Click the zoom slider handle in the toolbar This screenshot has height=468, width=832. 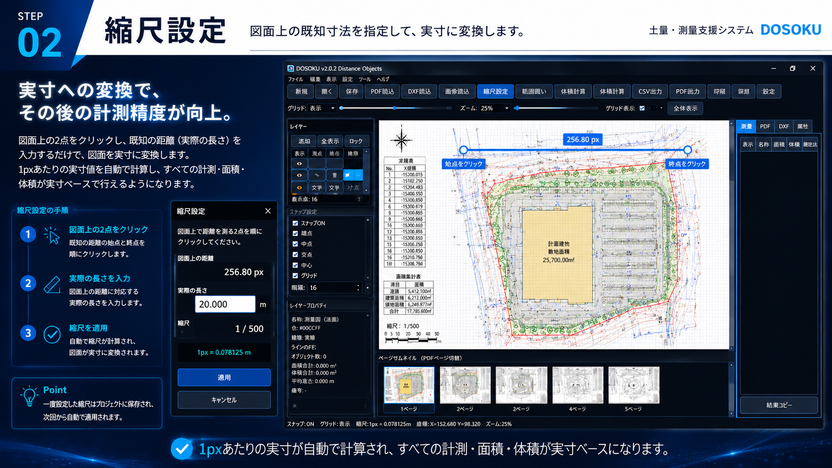(517, 108)
